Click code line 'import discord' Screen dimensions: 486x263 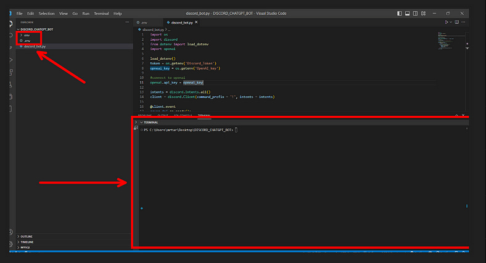tap(163, 39)
